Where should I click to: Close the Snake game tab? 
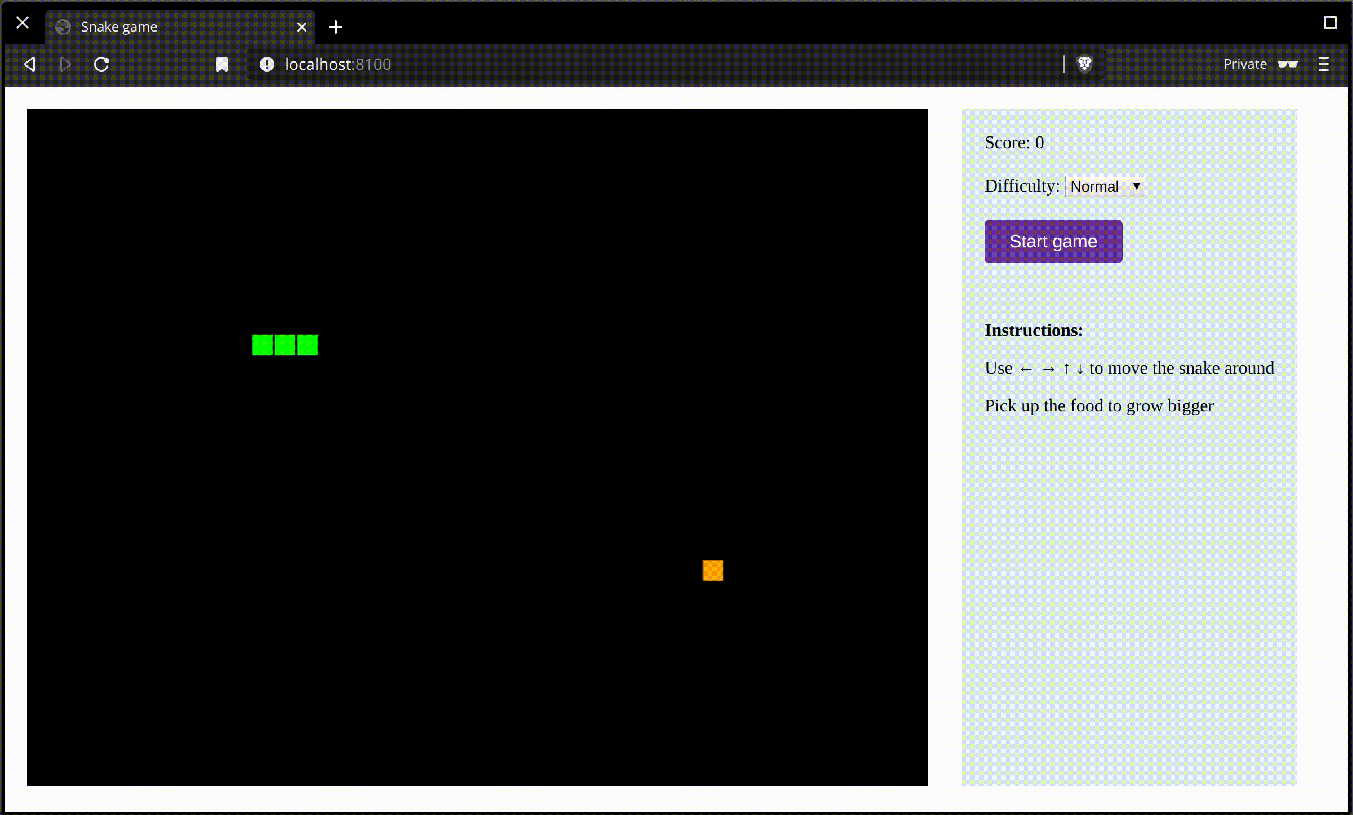[302, 27]
